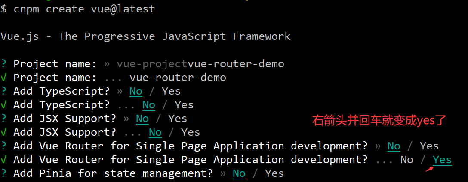This screenshot has width=468, height=182.
Task: Select "Yes" on pending Add Vue Router prompt
Action: point(429,146)
